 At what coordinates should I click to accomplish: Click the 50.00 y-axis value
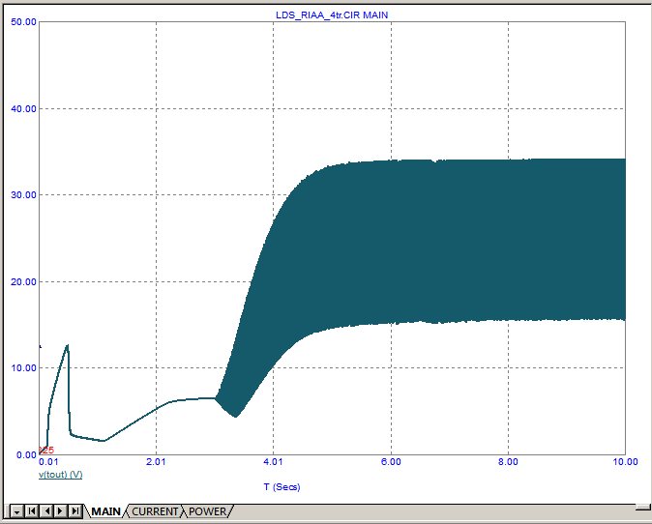pyautogui.click(x=24, y=22)
